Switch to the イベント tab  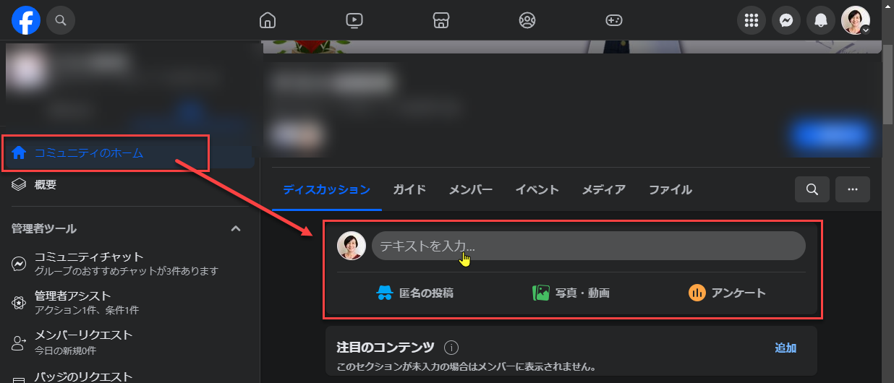(x=537, y=190)
